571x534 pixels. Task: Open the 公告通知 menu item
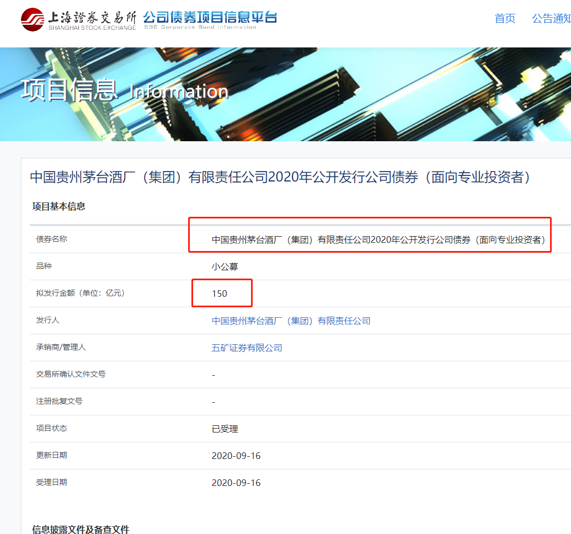point(551,19)
